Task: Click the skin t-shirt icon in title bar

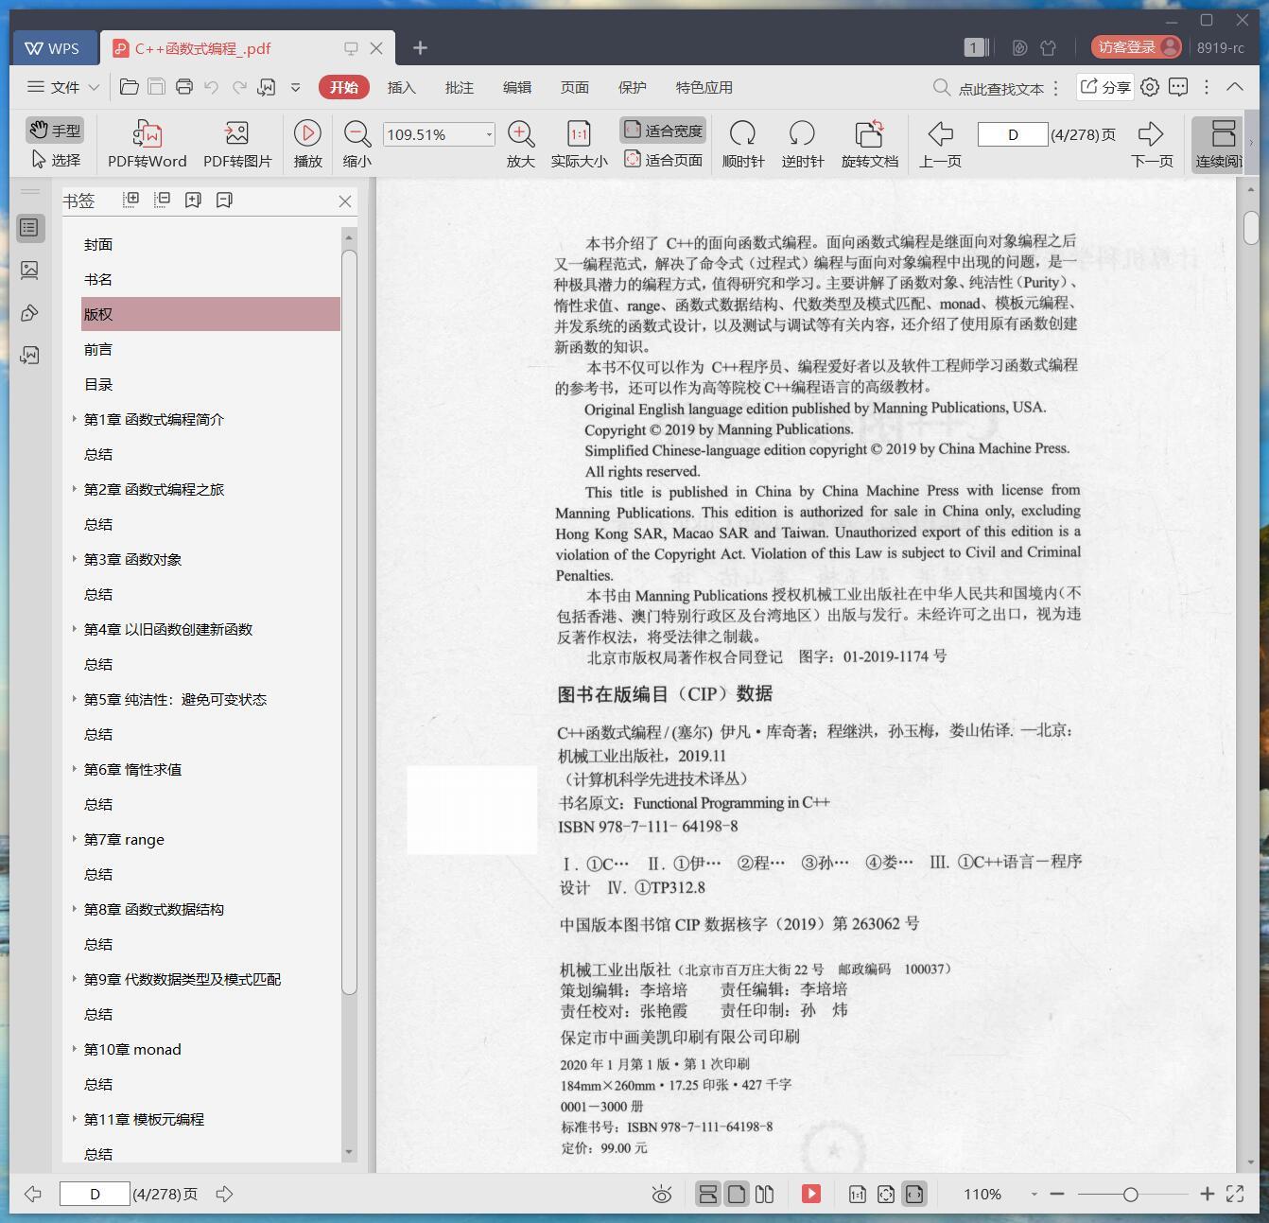Action: coord(1048,47)
